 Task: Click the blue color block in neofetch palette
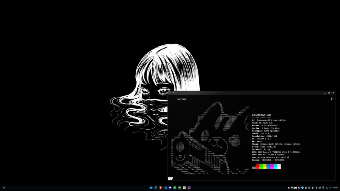pyautogui.click(x=268, y=166)
